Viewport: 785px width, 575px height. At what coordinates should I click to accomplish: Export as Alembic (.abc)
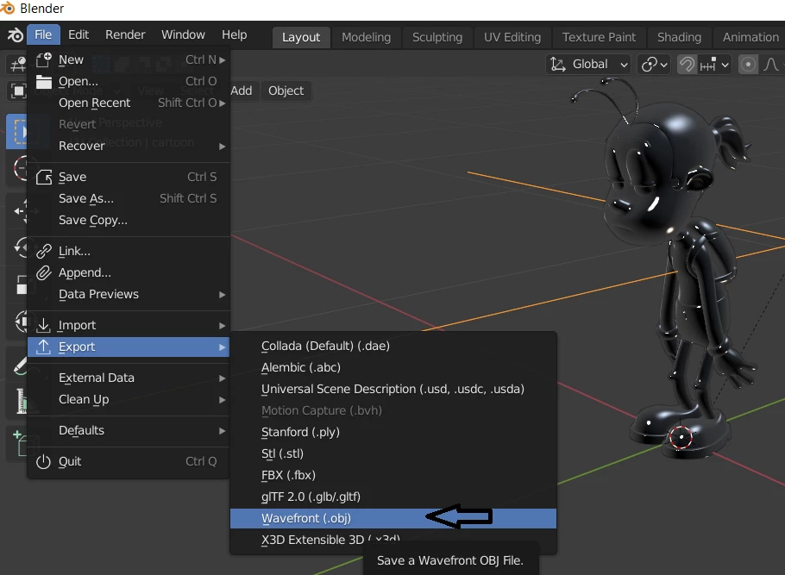point(393,367)
